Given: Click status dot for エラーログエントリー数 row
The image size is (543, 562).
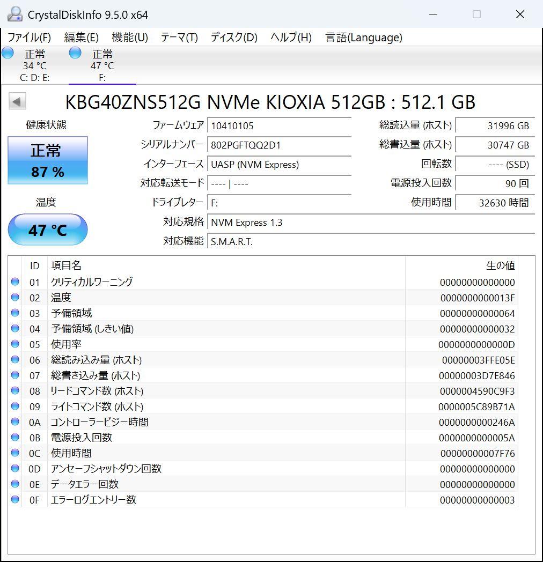Looking at the screenshot, I should coord(15,499).
